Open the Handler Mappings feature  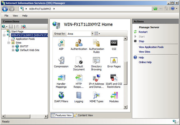61,81
